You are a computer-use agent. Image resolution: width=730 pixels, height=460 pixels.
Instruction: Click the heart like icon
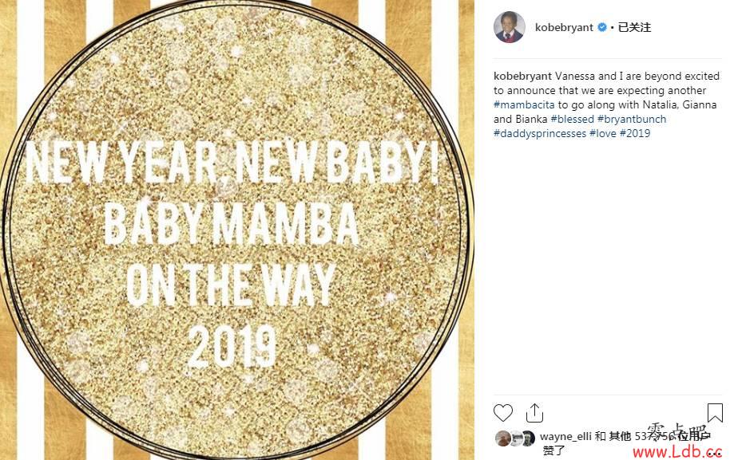tap(503, 413)
